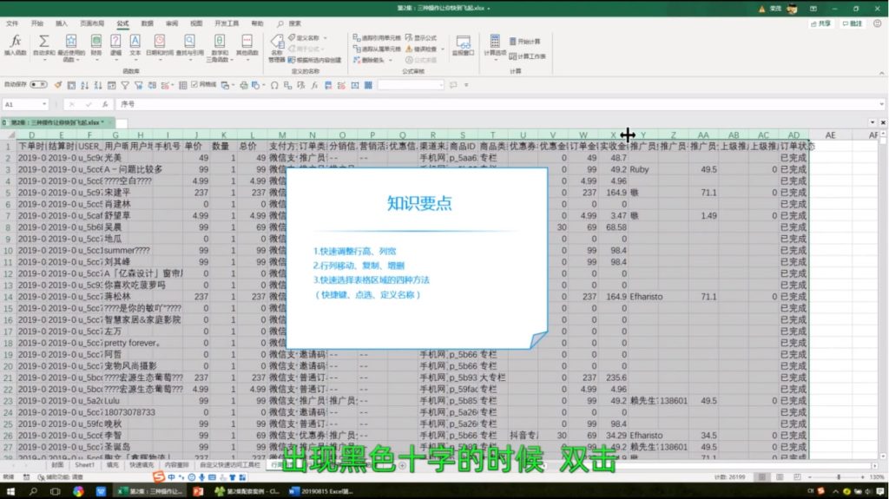
Task: Open the Text (文本) functions library
Action: [135, 45]
